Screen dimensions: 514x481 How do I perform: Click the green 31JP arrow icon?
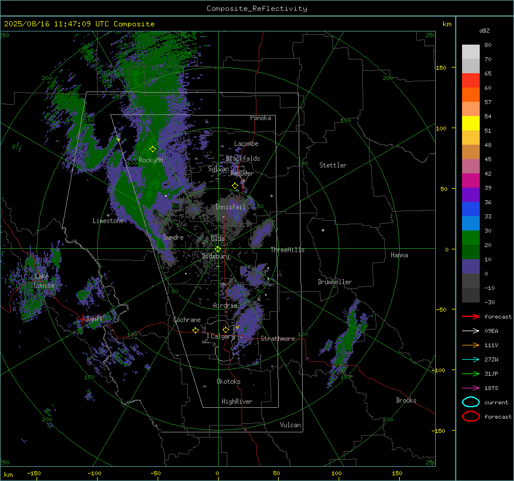pos(471,373)
